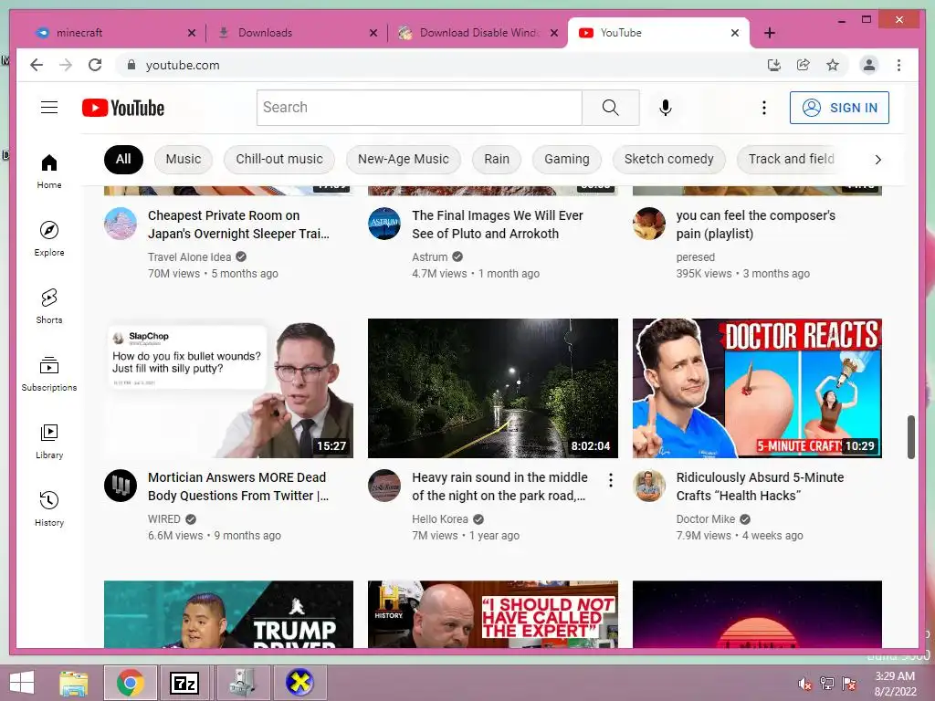Open YouTube settings three-dot menu
This screenshot has height=701, width=935.
pyautogui.click(x=764, y=108)
